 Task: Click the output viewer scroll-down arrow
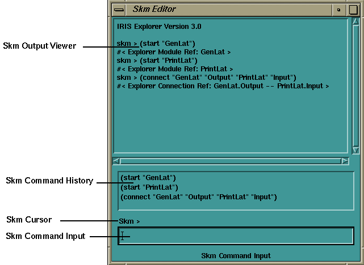[355, 150]
